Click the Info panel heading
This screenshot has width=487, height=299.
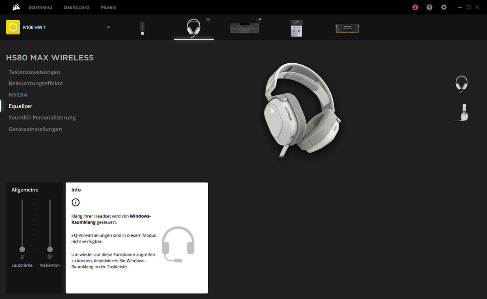coord(76,190)
